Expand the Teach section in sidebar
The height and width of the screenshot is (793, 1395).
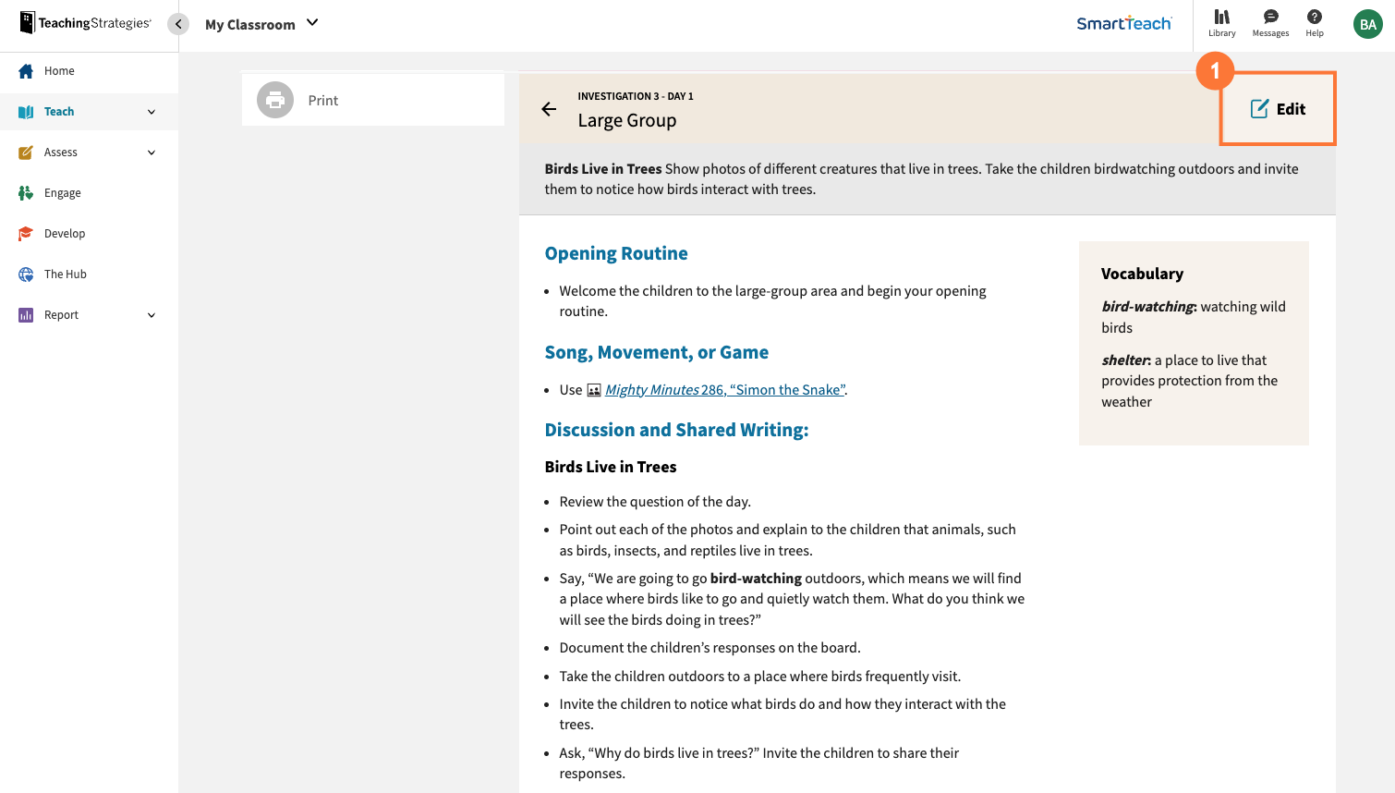pyautogui.click(x=151, y=111)
